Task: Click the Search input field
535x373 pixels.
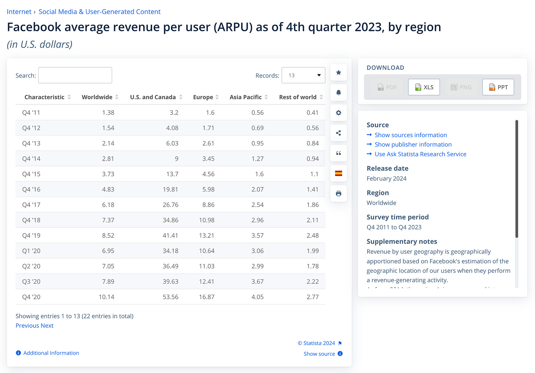Action: (75, 75)
